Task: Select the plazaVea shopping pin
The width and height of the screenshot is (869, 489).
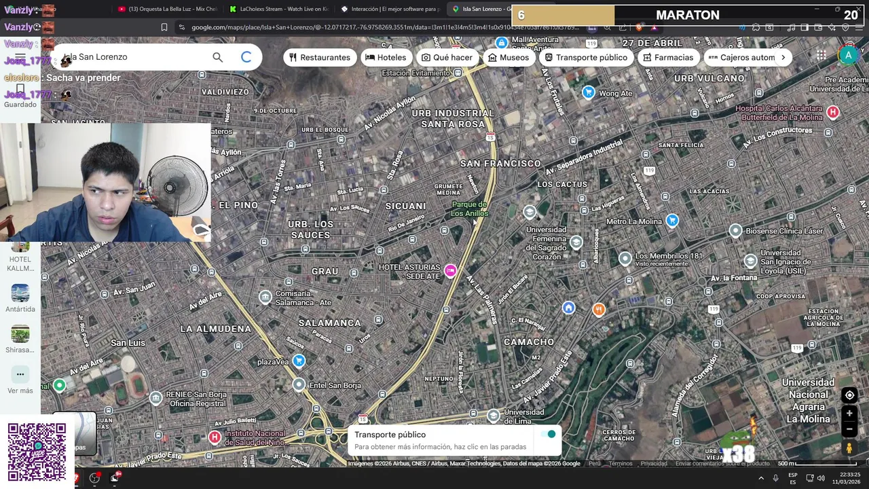Action: [x=299, y=361]
